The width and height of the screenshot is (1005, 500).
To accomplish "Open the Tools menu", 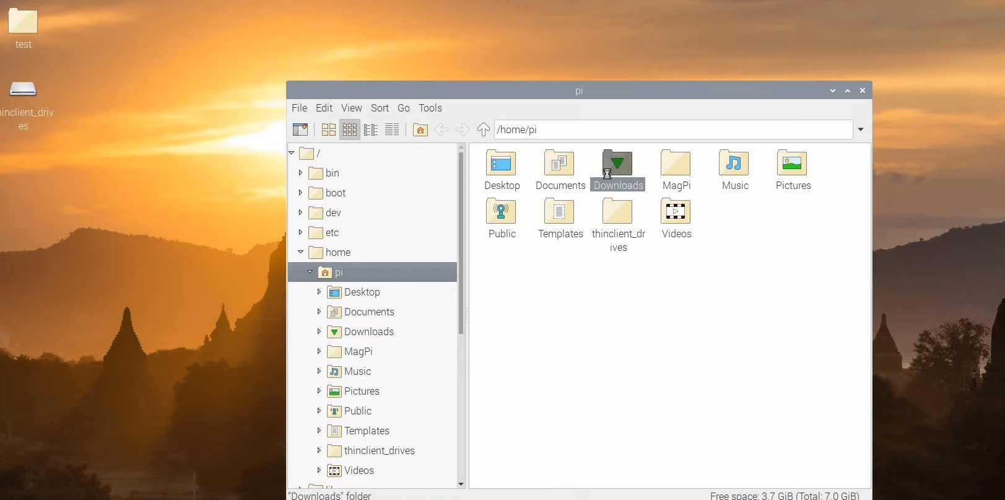I will 430,108.
